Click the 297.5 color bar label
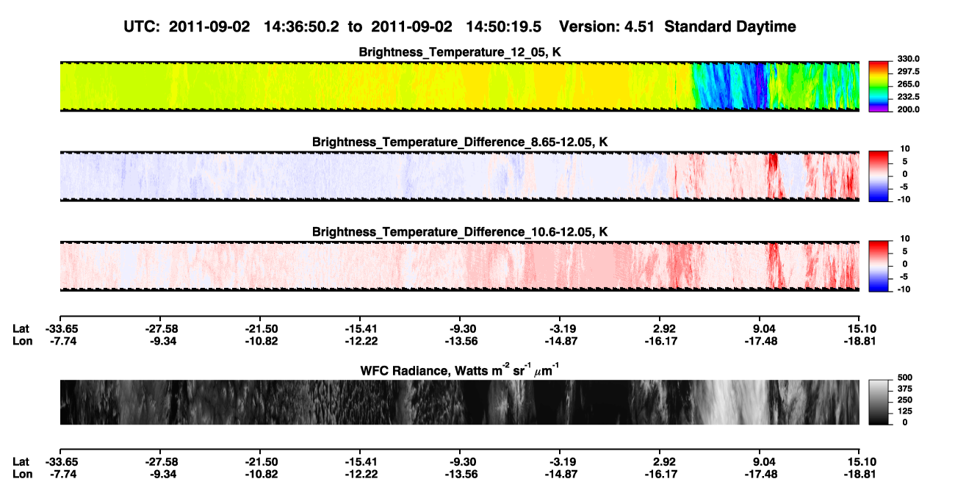This screenshot has height=490, width=955. 909,72
